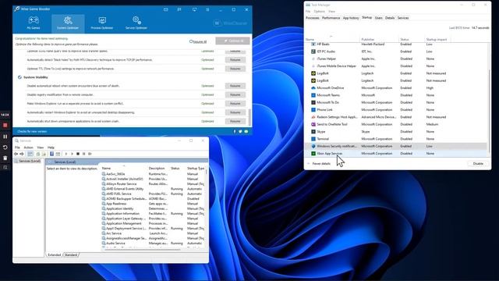
Task: Open View menu in Services window
Action: (x=40, y=148)
